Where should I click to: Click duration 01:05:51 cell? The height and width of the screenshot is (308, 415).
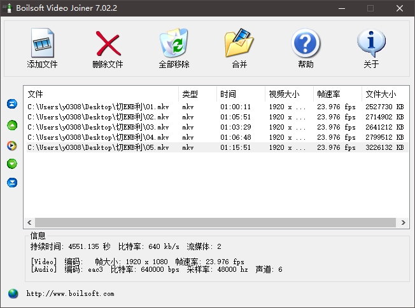pos(236,117)
